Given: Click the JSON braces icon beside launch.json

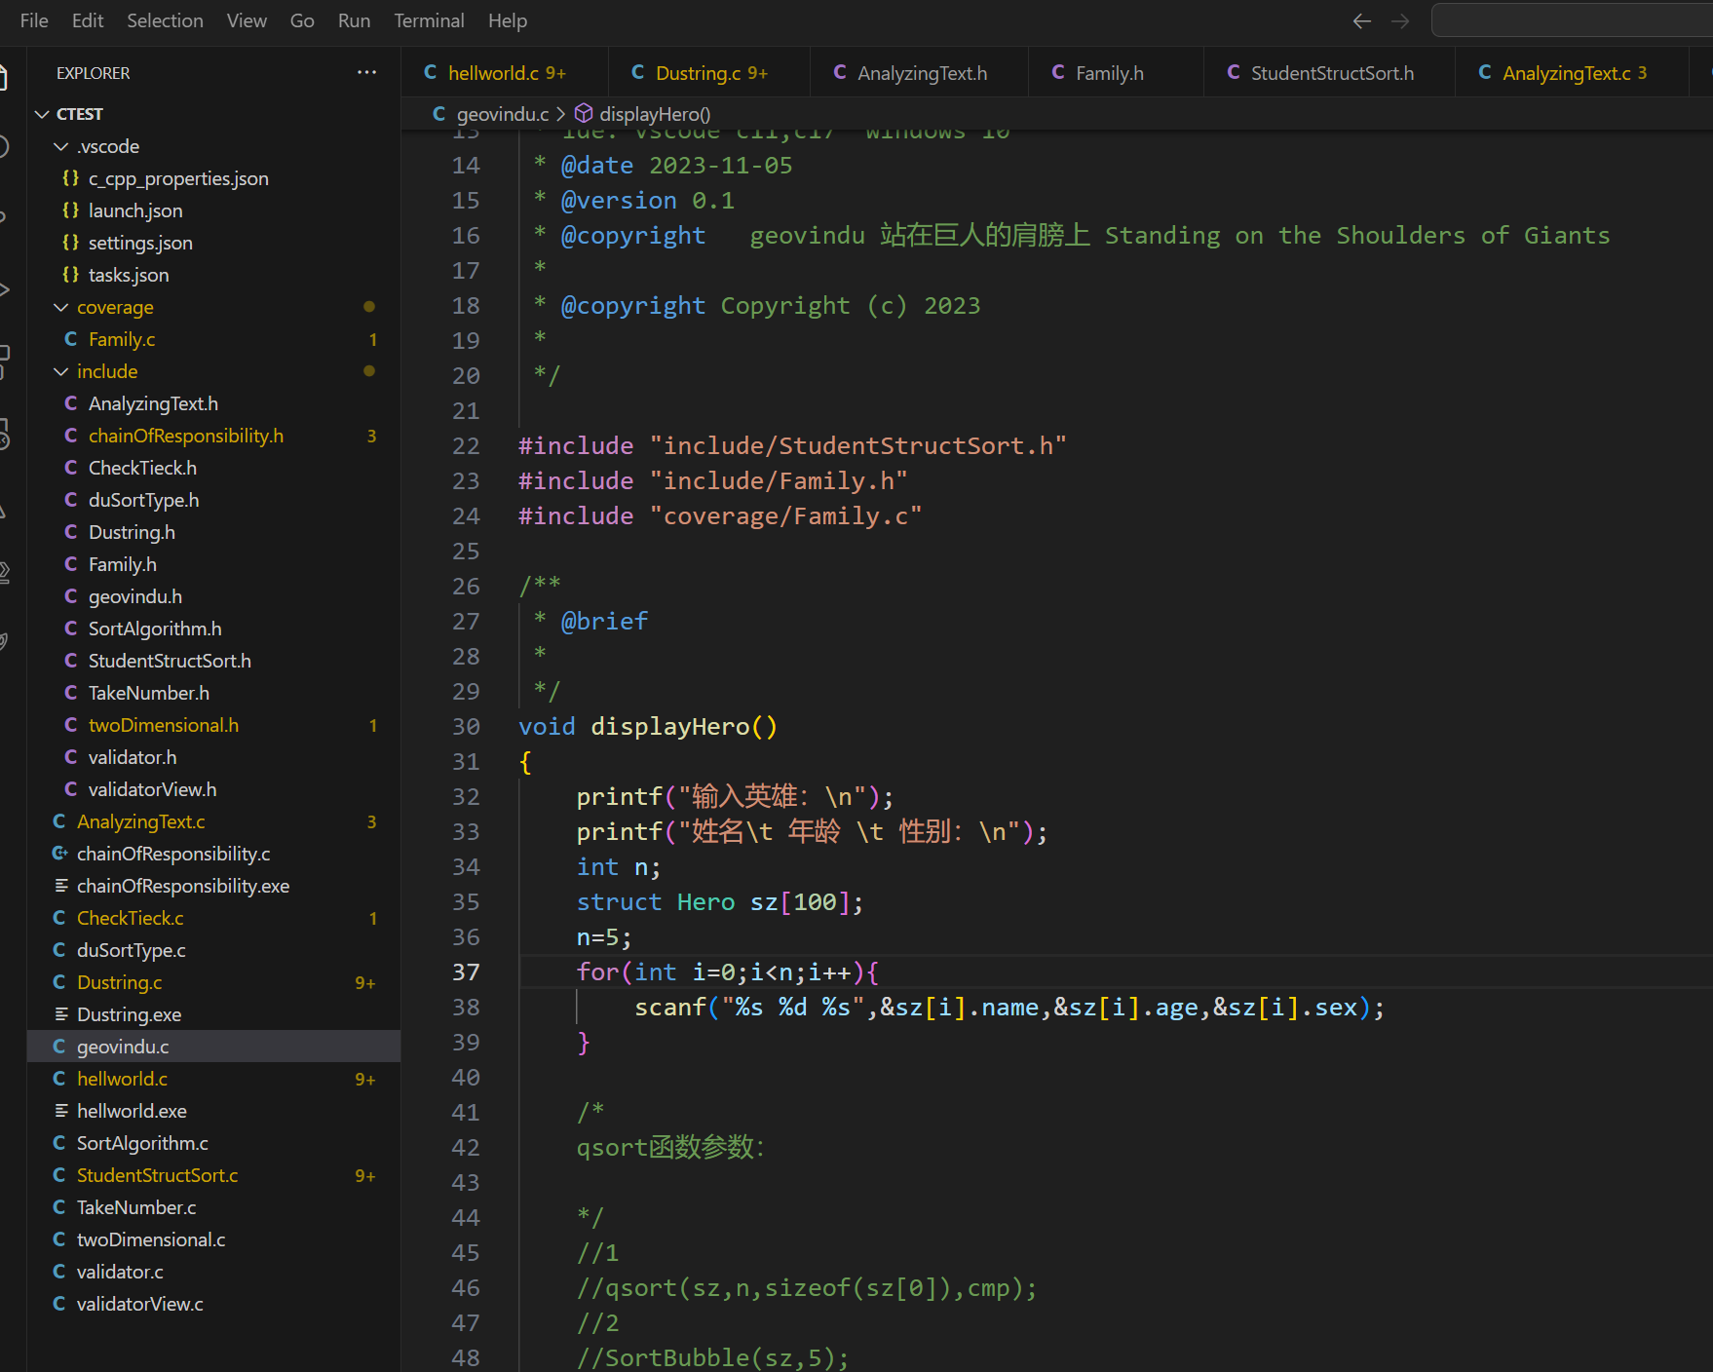Looking at the screenshot, I should (x=70, y=210).
